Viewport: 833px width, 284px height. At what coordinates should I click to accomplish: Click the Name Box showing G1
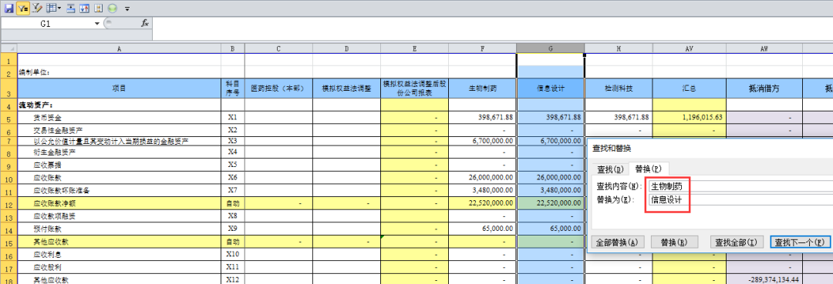(46, 23)
